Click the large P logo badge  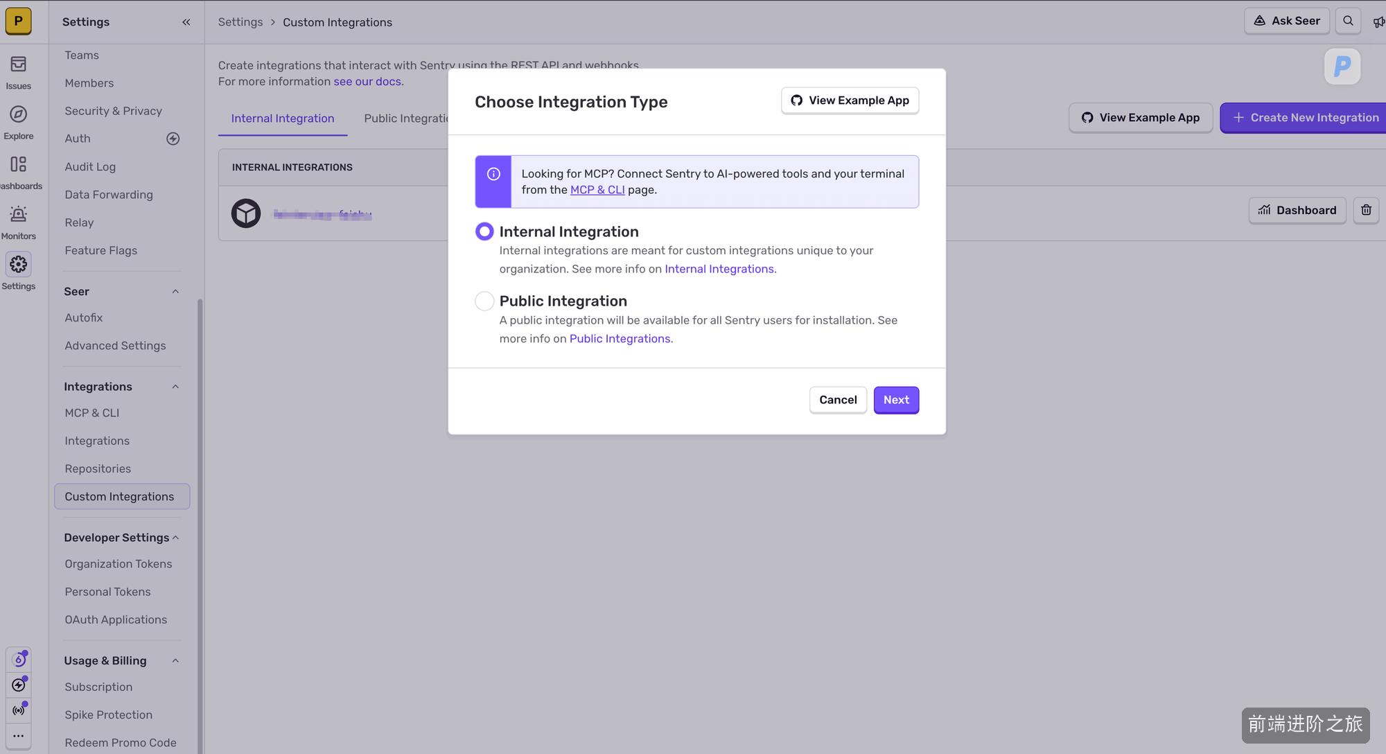[1342, 67]
